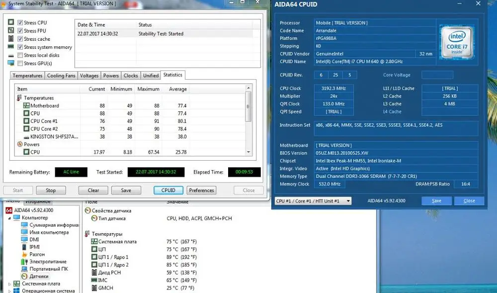This screenshot has width=497, height=293.
Task: Click the IMC memory icon
Action: point(94,281)
